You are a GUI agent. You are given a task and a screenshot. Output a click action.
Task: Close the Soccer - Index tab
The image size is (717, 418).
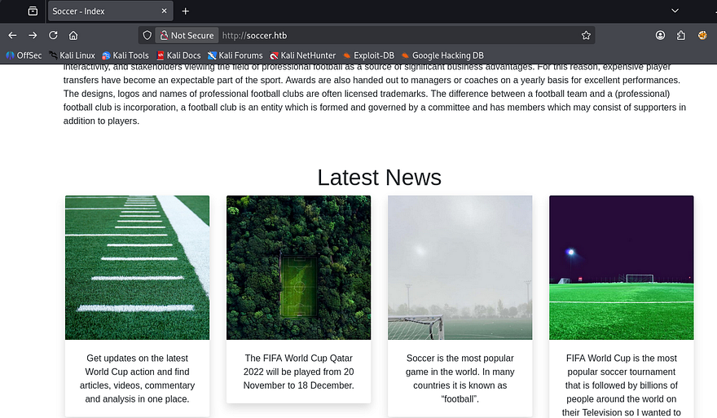point(164,11)
